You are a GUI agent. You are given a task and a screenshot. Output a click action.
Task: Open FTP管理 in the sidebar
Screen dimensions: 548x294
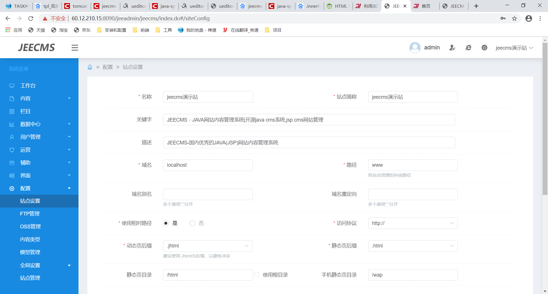[30, 214]
